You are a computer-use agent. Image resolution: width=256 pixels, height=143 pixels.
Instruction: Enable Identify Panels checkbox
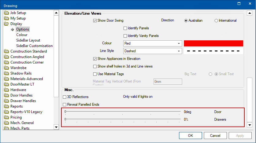[125, 28]
